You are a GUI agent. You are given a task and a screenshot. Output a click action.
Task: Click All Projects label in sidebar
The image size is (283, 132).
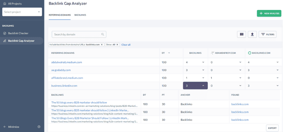(x=15, y=4)
